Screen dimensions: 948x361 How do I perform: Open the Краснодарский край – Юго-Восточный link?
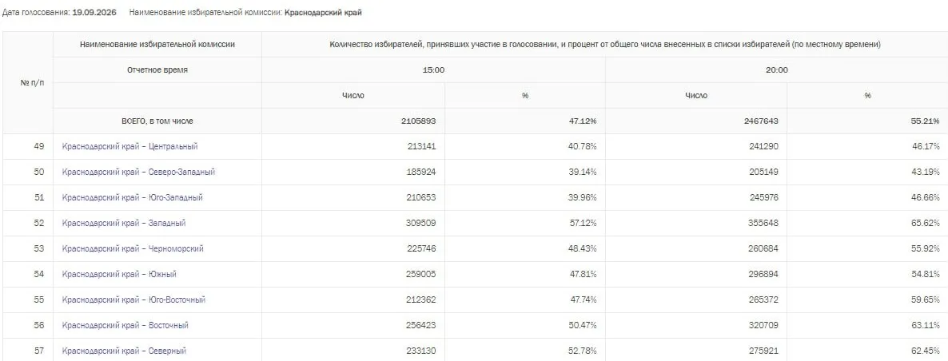[133, 300]
